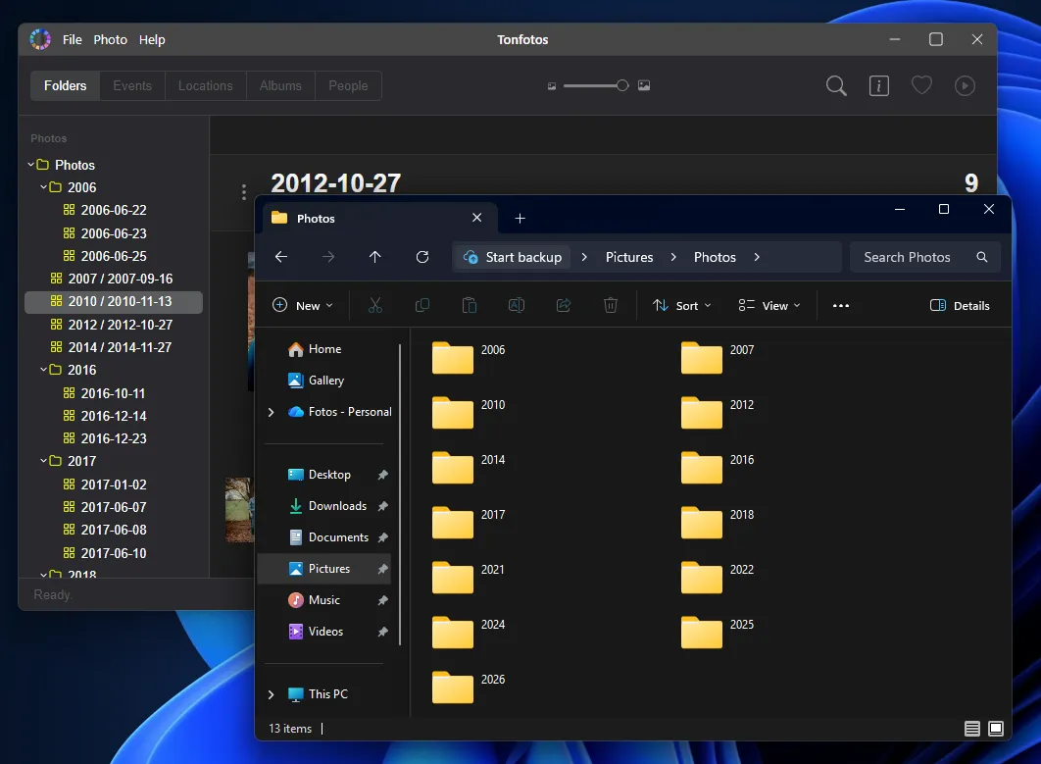Add a new Explorer tab with plus
Screen dimensions: 1041x764
[520, 218]
